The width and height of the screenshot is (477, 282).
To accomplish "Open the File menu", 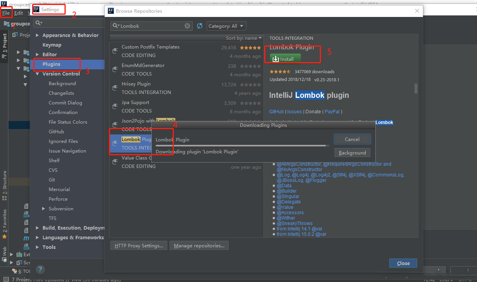I will click(6, 13).
